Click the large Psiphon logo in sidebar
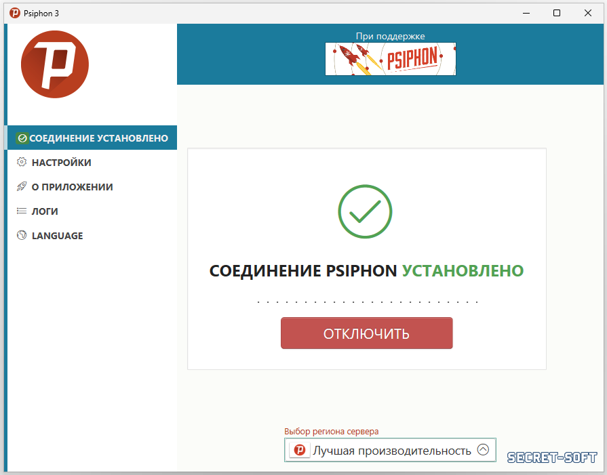The height and width of the screenshot is (475, 607). click(x=54, y=64)
